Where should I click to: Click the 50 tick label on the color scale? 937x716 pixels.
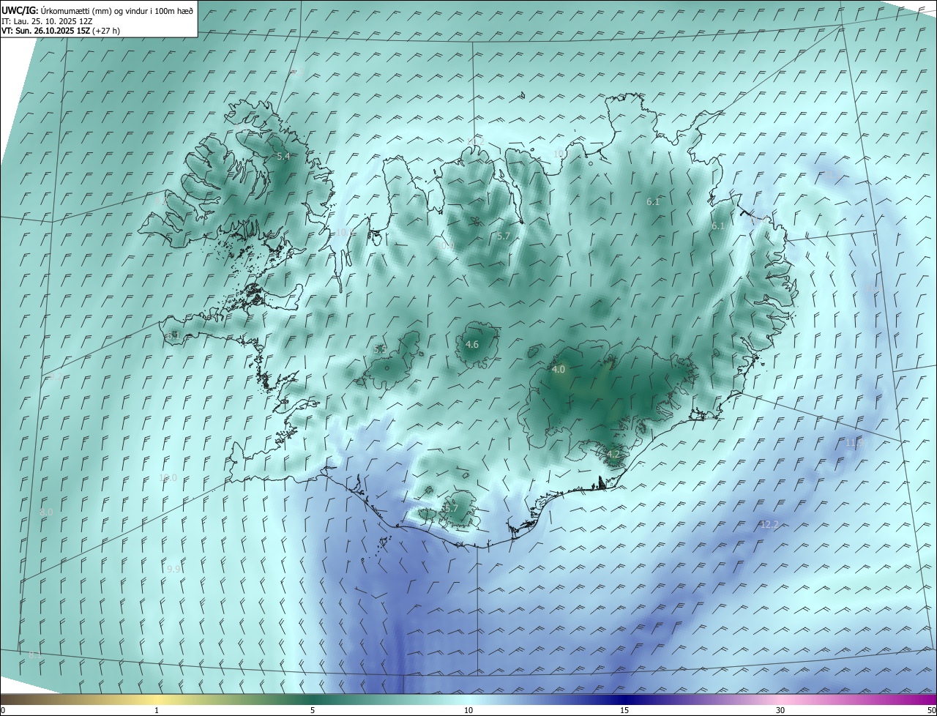click(x=931, y=710)
